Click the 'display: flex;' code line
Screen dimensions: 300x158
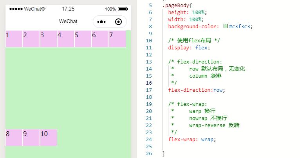(x=189, y=48)
